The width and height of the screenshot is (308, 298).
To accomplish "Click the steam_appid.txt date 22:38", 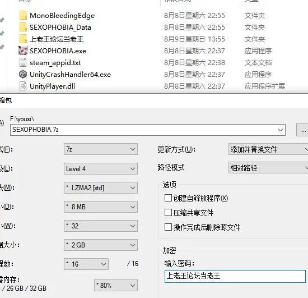I will (194, 63).
